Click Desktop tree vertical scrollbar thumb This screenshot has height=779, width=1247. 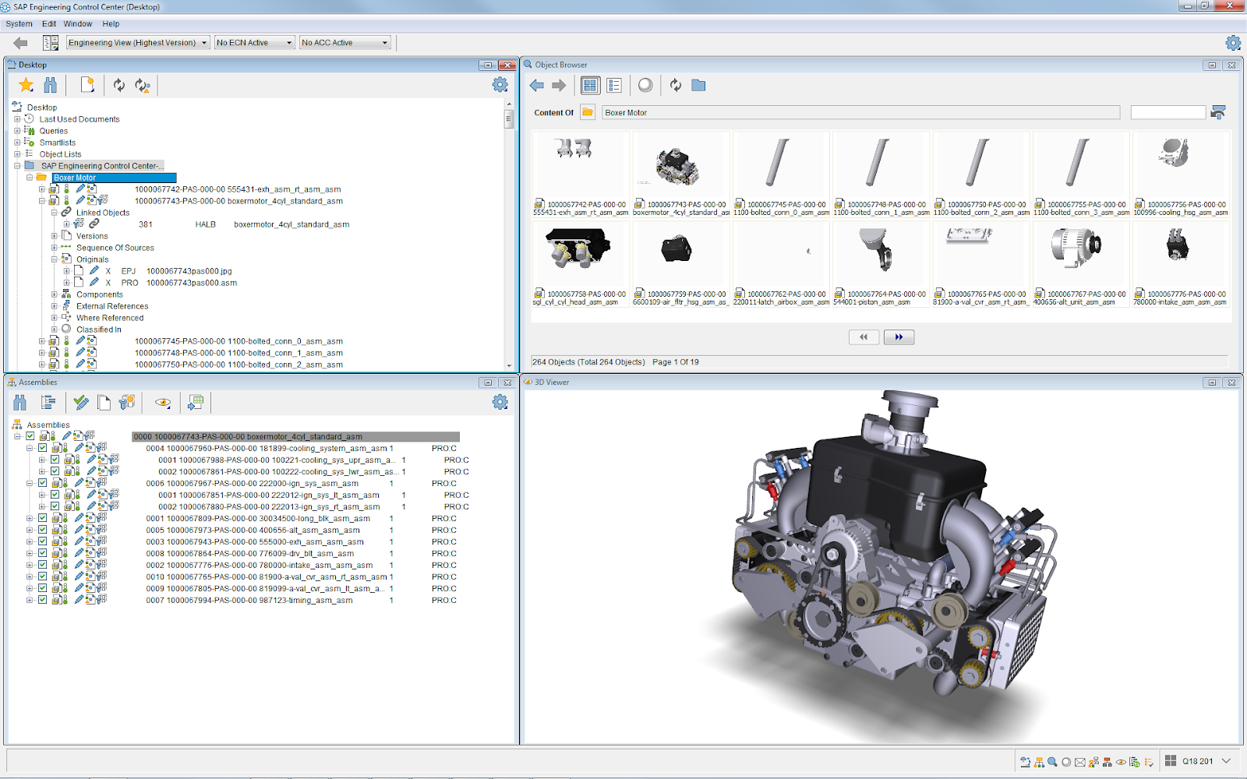(509, 119)
